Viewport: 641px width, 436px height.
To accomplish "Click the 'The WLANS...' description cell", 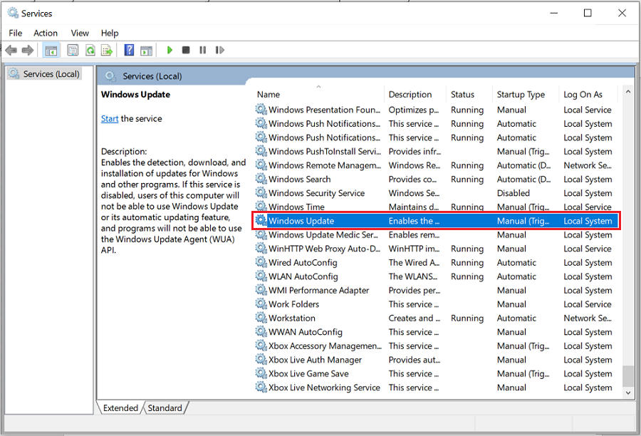I will click(x=413, y=276).
